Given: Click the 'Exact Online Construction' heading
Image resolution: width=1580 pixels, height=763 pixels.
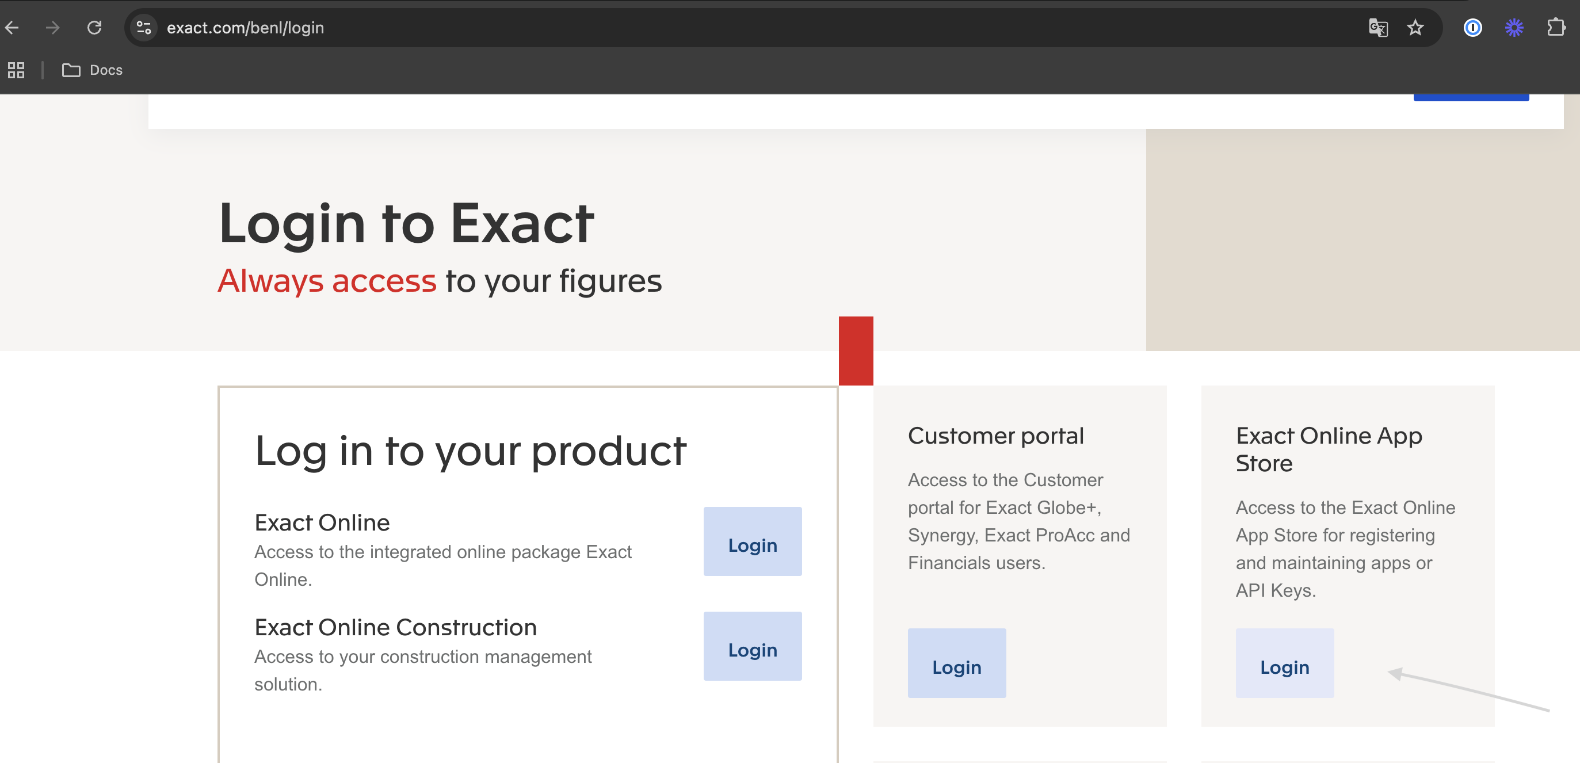Looking at the screenshot, I should click(396, 627).
